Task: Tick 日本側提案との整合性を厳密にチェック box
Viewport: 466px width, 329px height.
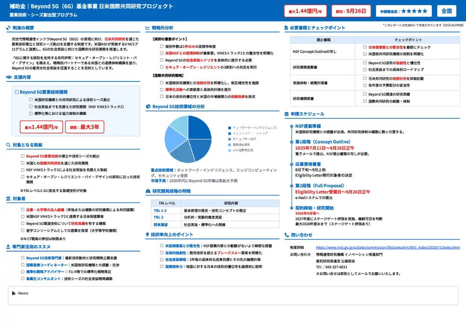Action: (365, 47)
